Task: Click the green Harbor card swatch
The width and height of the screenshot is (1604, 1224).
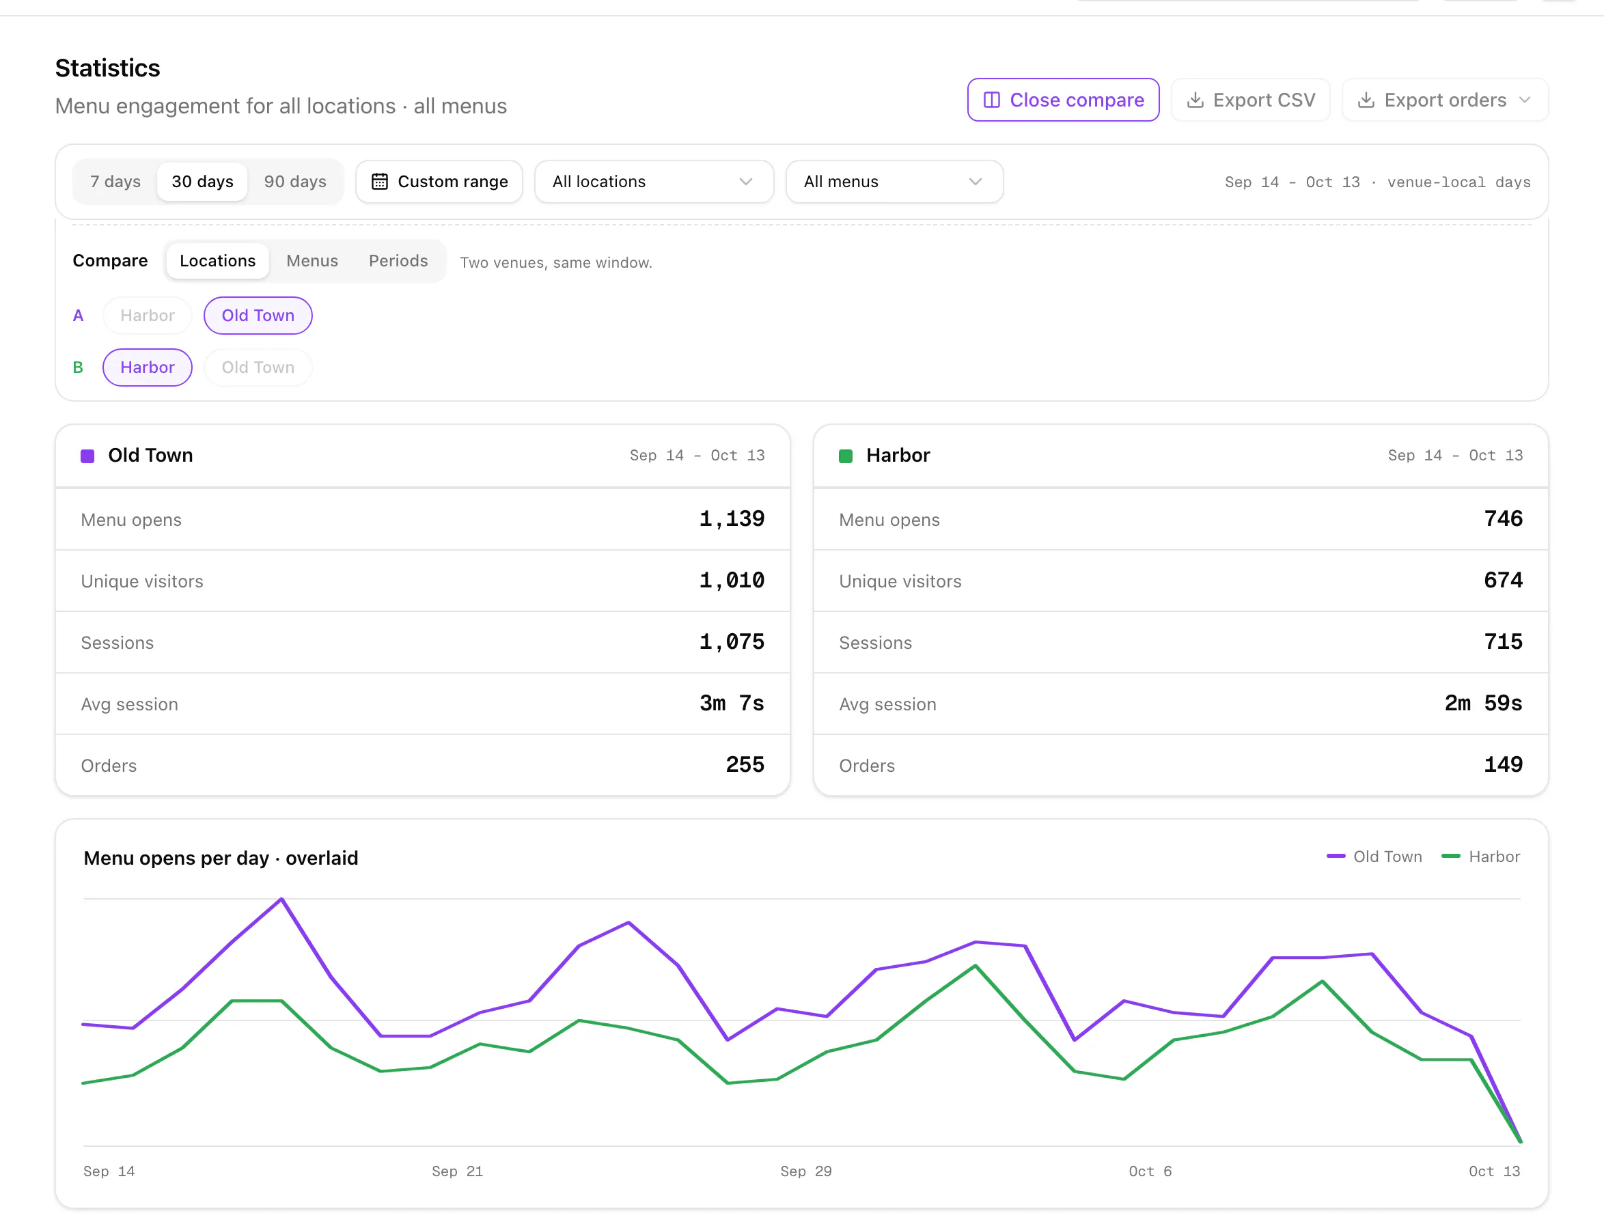Action: 845,456
